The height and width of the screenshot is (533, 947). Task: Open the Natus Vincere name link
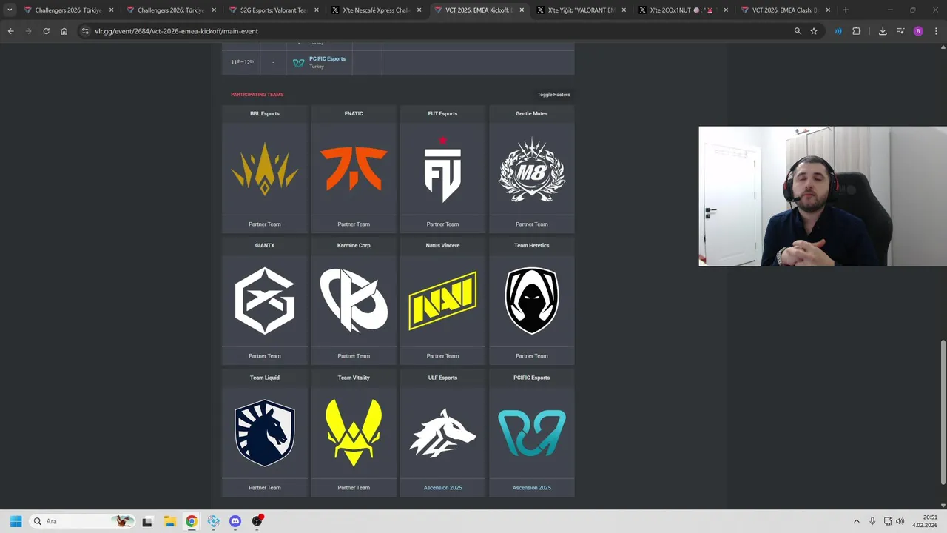tap(442, 245)
